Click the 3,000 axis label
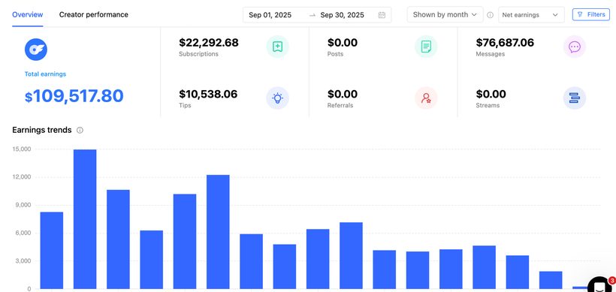 (x=23, y=261)
